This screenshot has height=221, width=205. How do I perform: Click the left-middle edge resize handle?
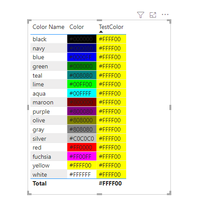coord(28,107)
